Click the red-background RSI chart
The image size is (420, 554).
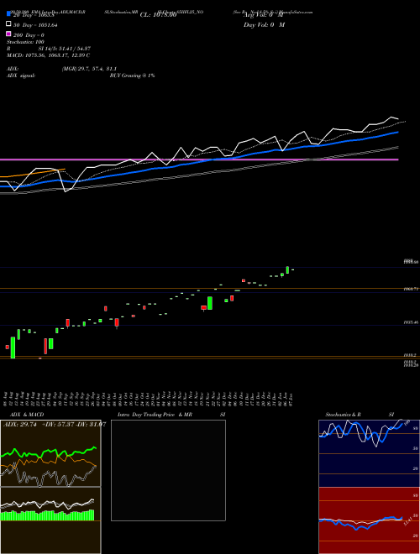coord(369,520)
